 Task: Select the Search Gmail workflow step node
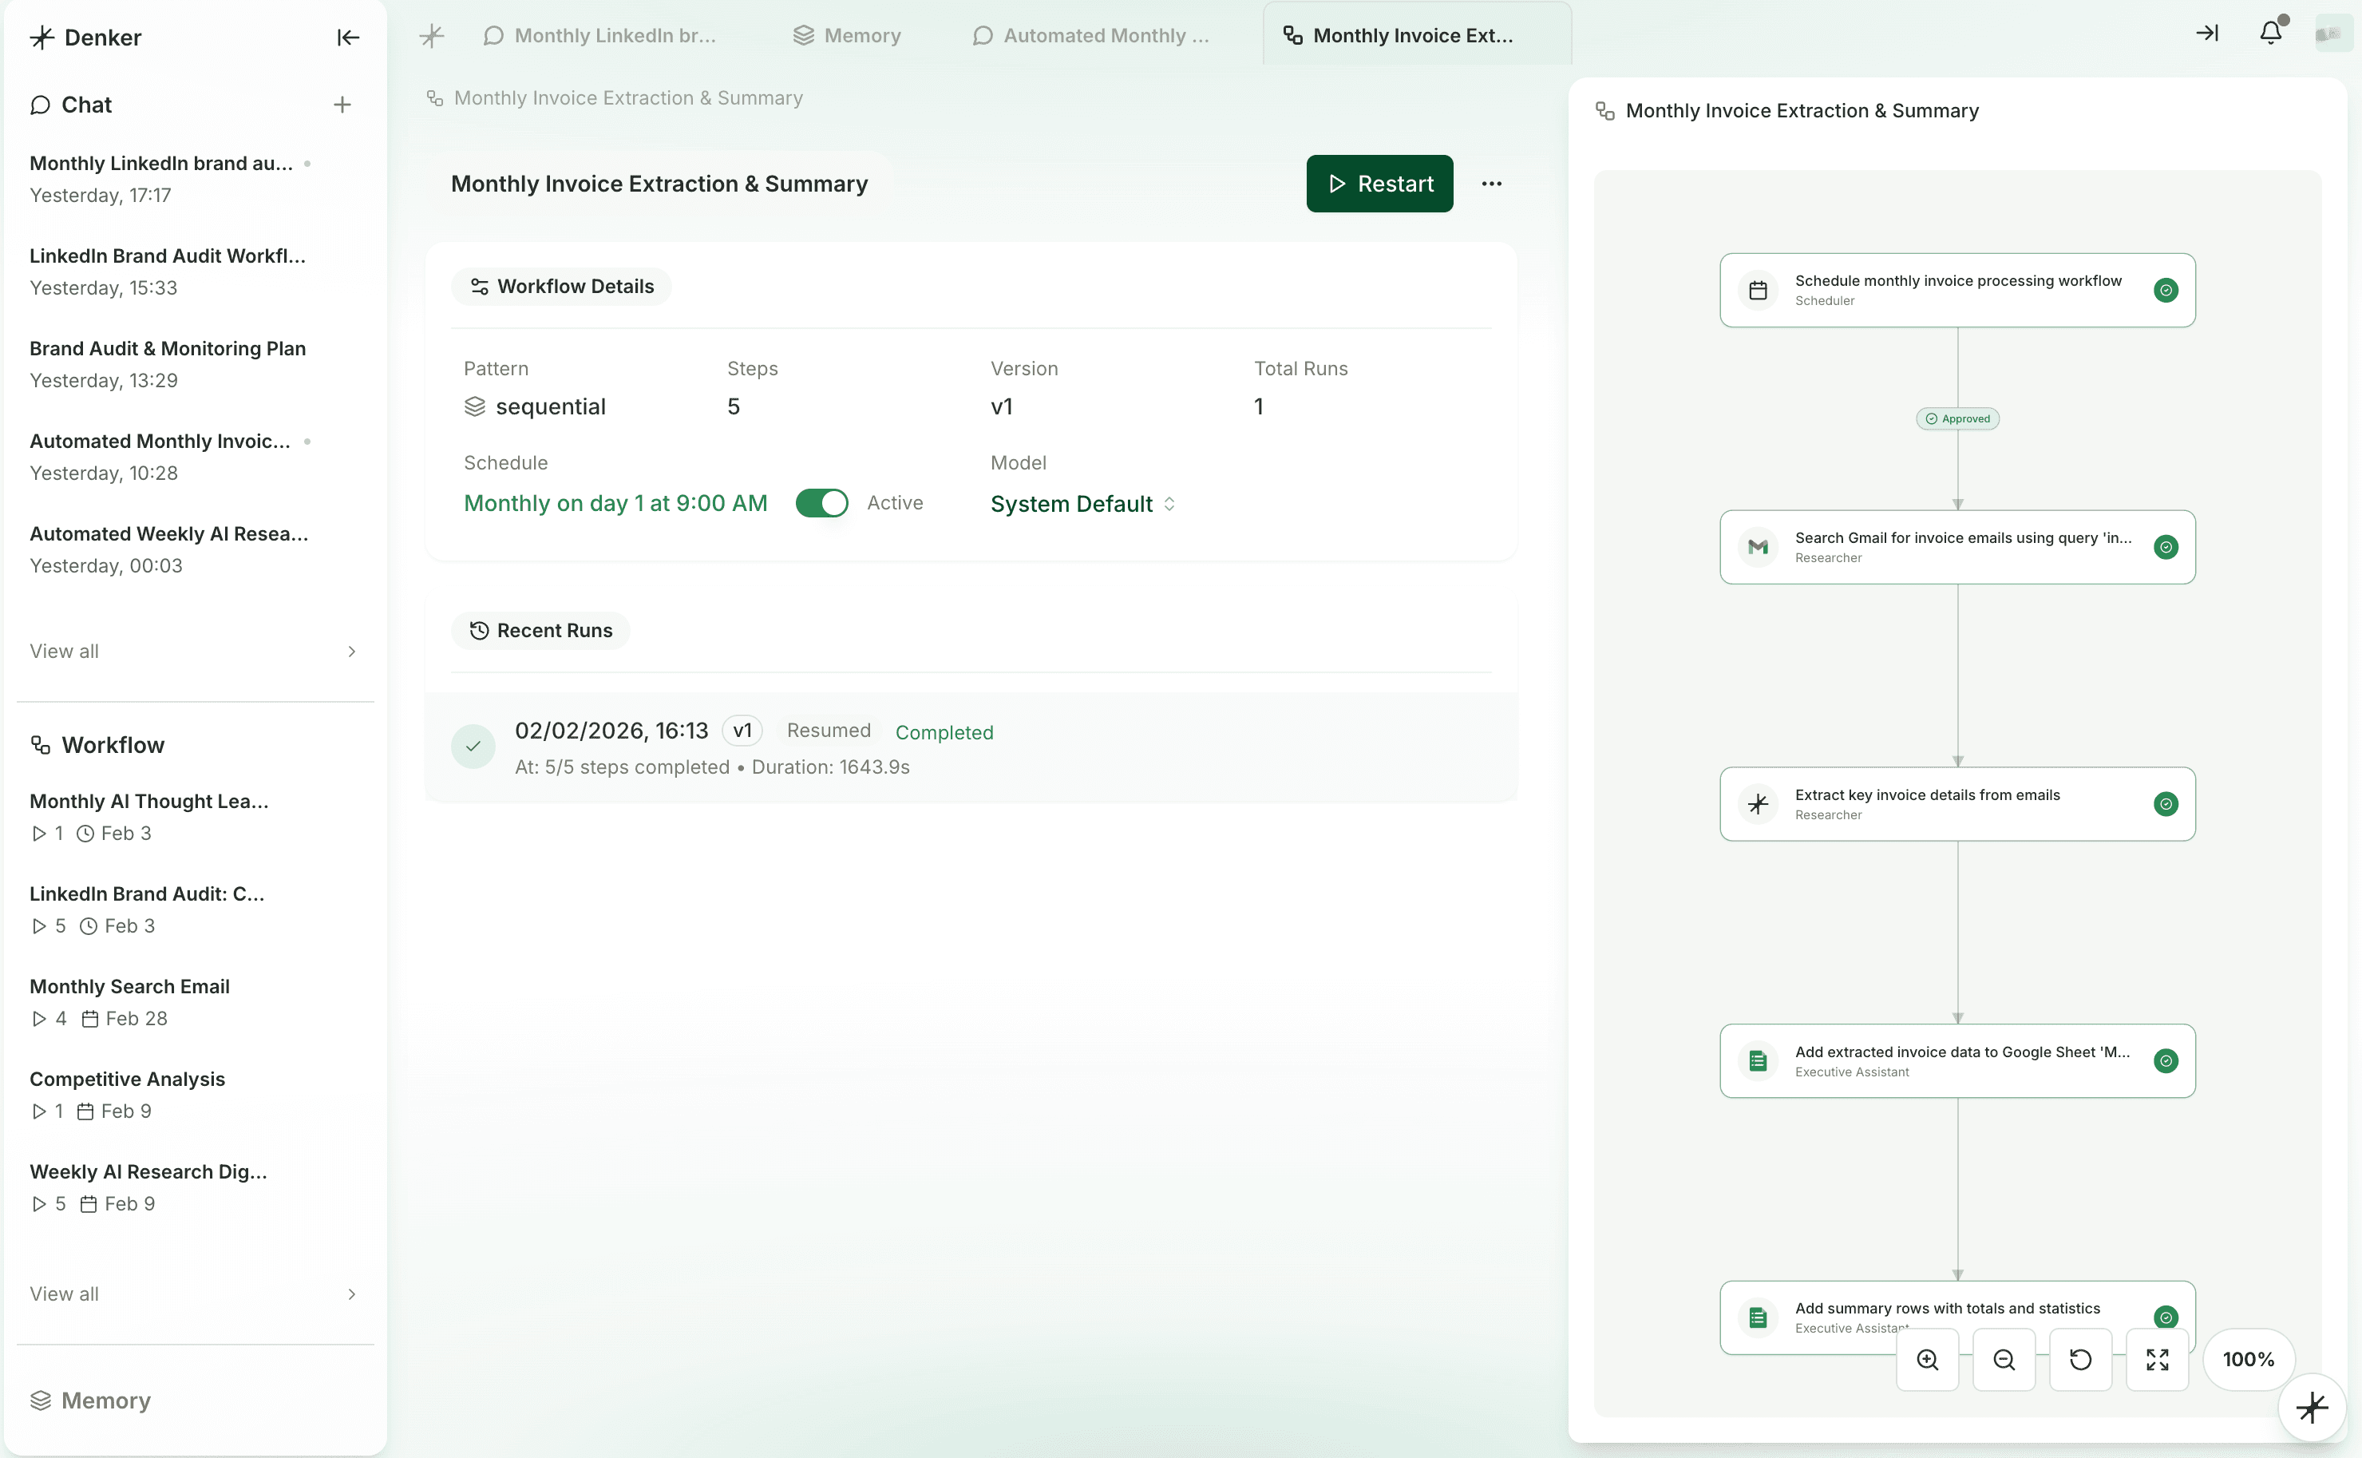coord(1957,547)
